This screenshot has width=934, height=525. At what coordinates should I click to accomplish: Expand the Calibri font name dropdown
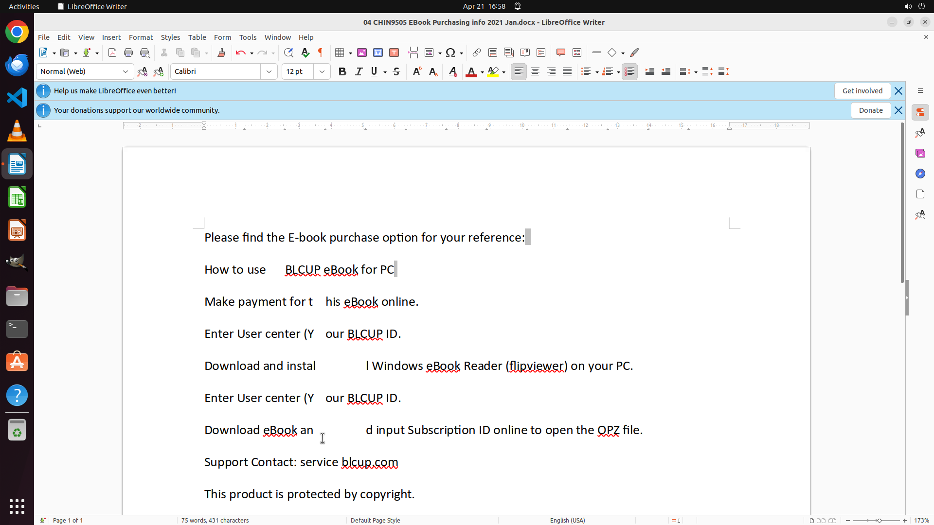click(x=269, y=71)
